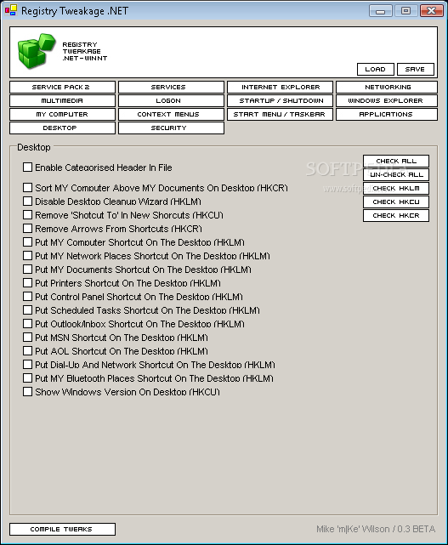Show Startup / Shutdown tweaks
448x545 pixels.
[280, 100]
